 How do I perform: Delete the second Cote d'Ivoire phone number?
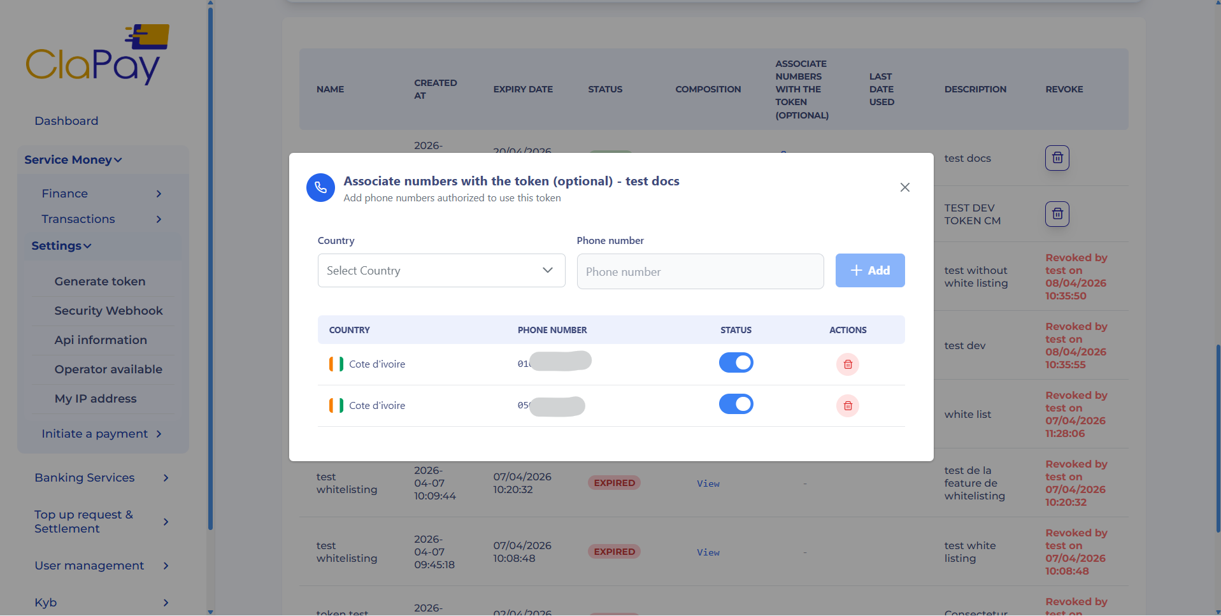pyautogui.click(x=847, y=406)
